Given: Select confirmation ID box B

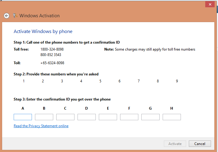Looking at the screenshot, I should tap(44, 117).
